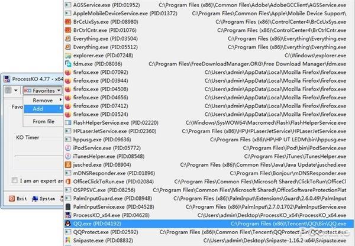Click the QQ.exe penguin icon
Viewport: 355px width, 246px height.
pos(68,224)
